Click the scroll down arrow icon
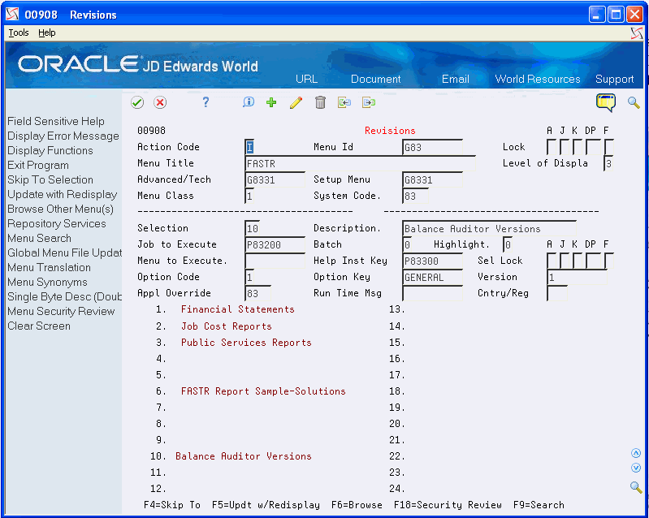The width and height of the screenshot is (649, 518). click(636, 468)
